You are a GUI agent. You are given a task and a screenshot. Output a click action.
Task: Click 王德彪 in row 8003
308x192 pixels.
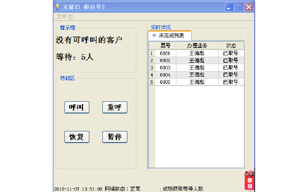tap(197, 68)
